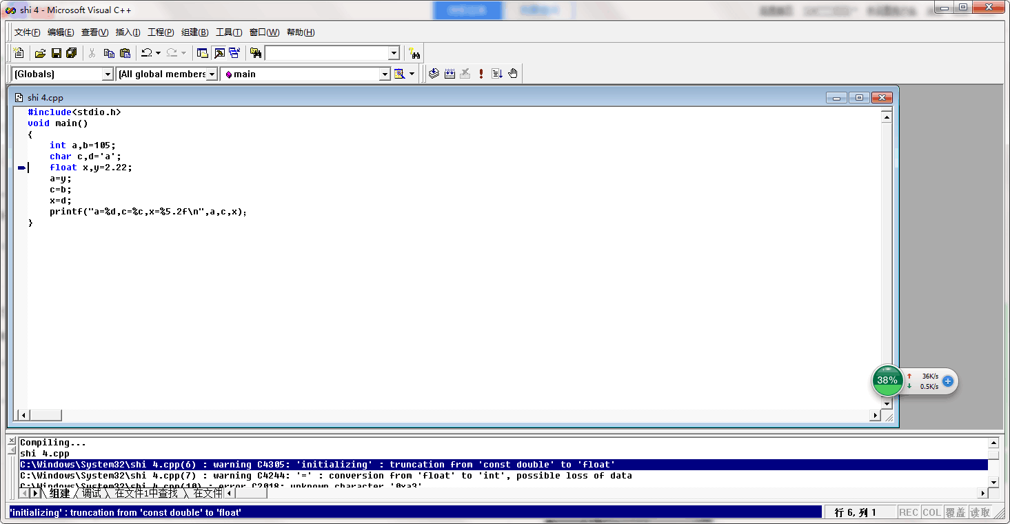Image resolution: width=1010 pixels, height=524 pixels.
Task: Click the 38% memory accelerator ball
Action: coord(887,381)
